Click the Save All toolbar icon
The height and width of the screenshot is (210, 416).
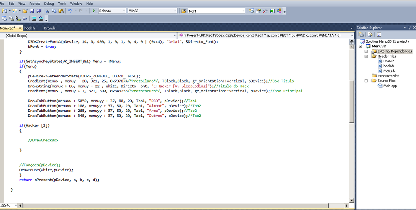tap(39, 11)
